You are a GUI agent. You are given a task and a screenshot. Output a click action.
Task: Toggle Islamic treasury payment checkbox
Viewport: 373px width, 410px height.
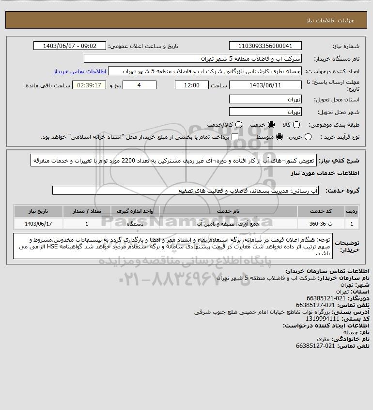pyautogui.click(x=235, y=137)
